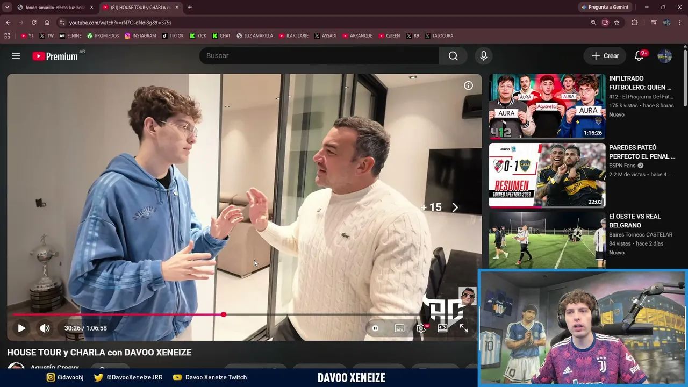Viewport: 688px width, 387px height.
Task: Open the ASSADI bookmark
Action: pyautogui.click(x=325, y=36)
